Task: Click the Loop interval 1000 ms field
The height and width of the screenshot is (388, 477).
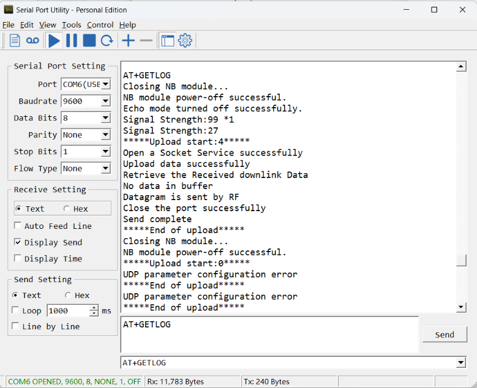Action: [x=69, y=310]
